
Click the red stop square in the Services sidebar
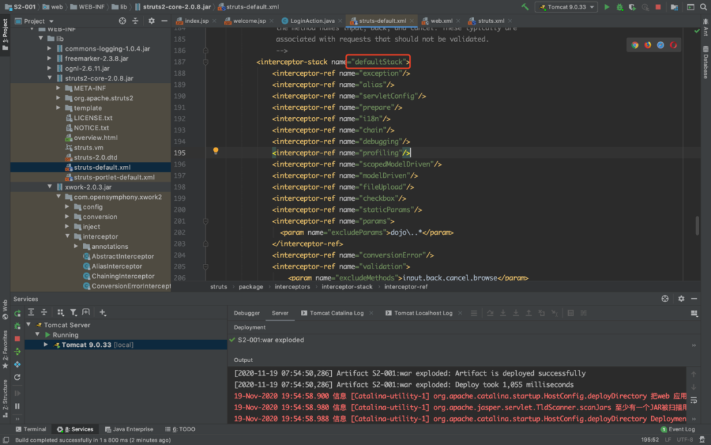pos(17,338)
